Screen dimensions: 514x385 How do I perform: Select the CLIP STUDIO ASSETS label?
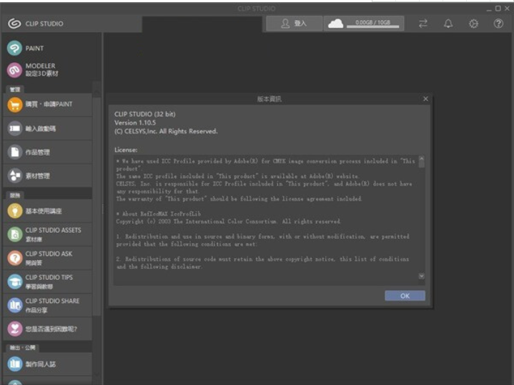(x=53, y=230)
